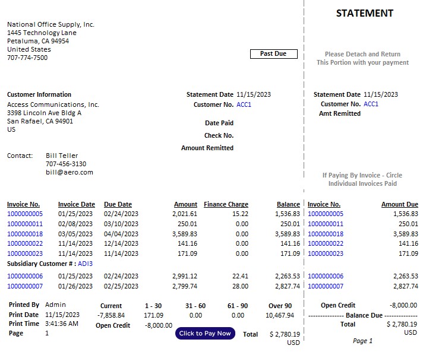Open invoice 1000000022 in the main invoice table

25,243
